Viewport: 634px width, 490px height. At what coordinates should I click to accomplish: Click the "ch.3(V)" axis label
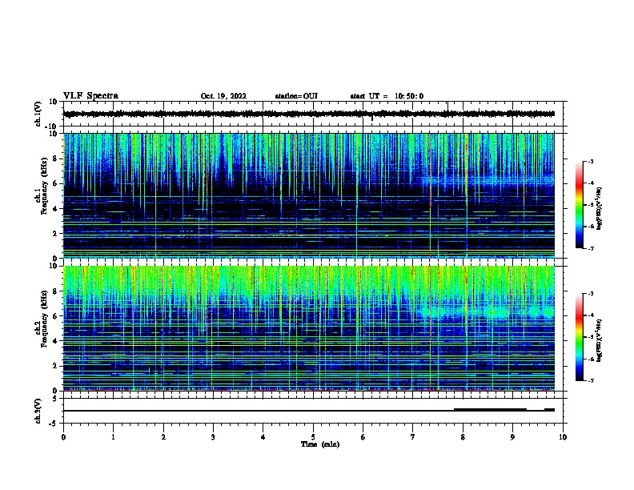pyautogui.click(x=38, y=412)
